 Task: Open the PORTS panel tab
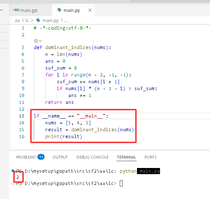coord(151,157)
